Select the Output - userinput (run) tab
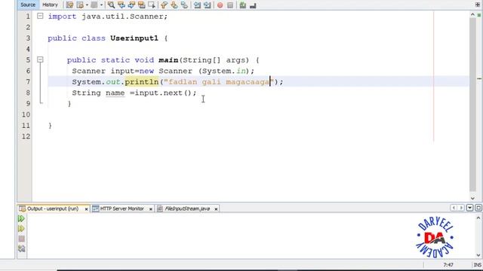This screenshot has width=483, height=271. coord(53,209)
